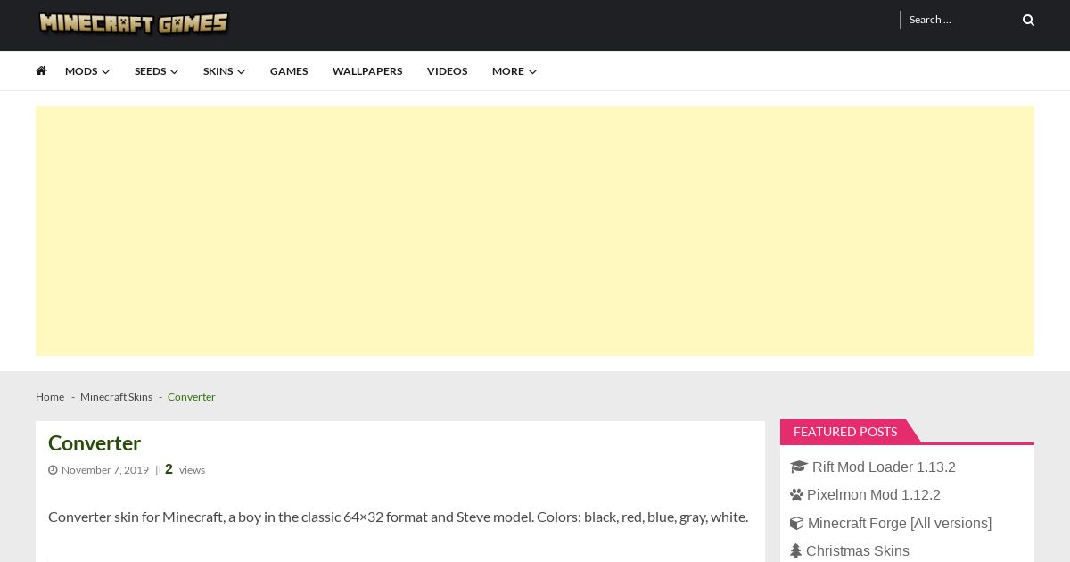Open the WALLPAPERS menu item
The height and width of the screenshot is (562, 1070).
[x=367, y=71]
